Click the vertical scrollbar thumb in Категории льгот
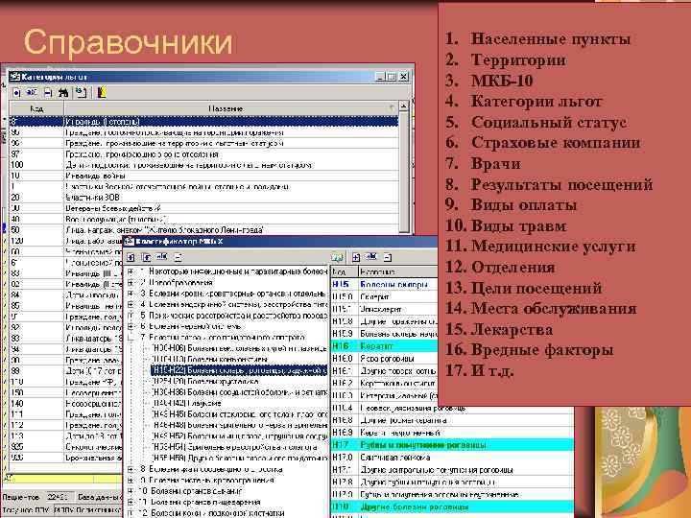The width and height of the screenshot is (691, 518). tap(404, 172)
